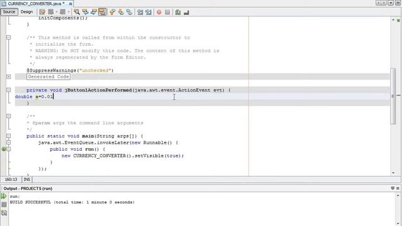Click the green error status square

pyautogui.click(x=398, y=20)
